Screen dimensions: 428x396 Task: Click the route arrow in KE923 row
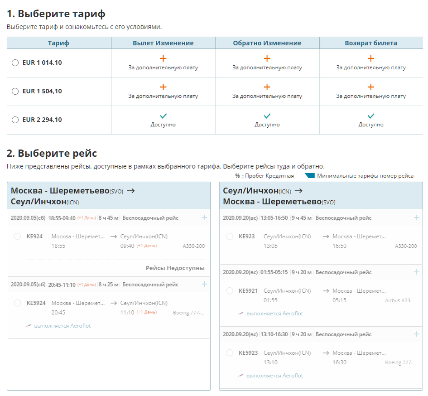click(x=326, y=237)
